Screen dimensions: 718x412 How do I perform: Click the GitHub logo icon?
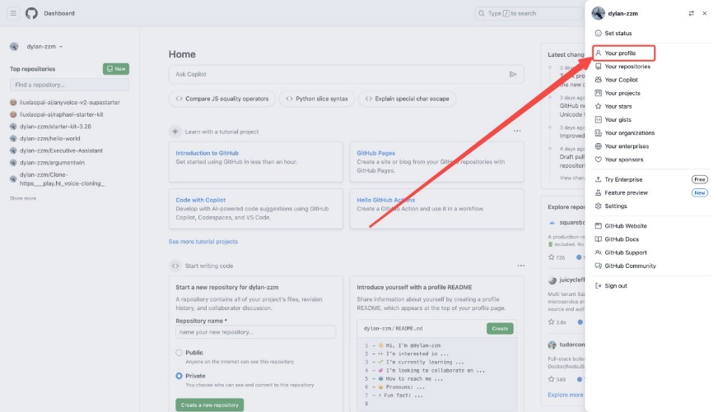tap(32, 13)
